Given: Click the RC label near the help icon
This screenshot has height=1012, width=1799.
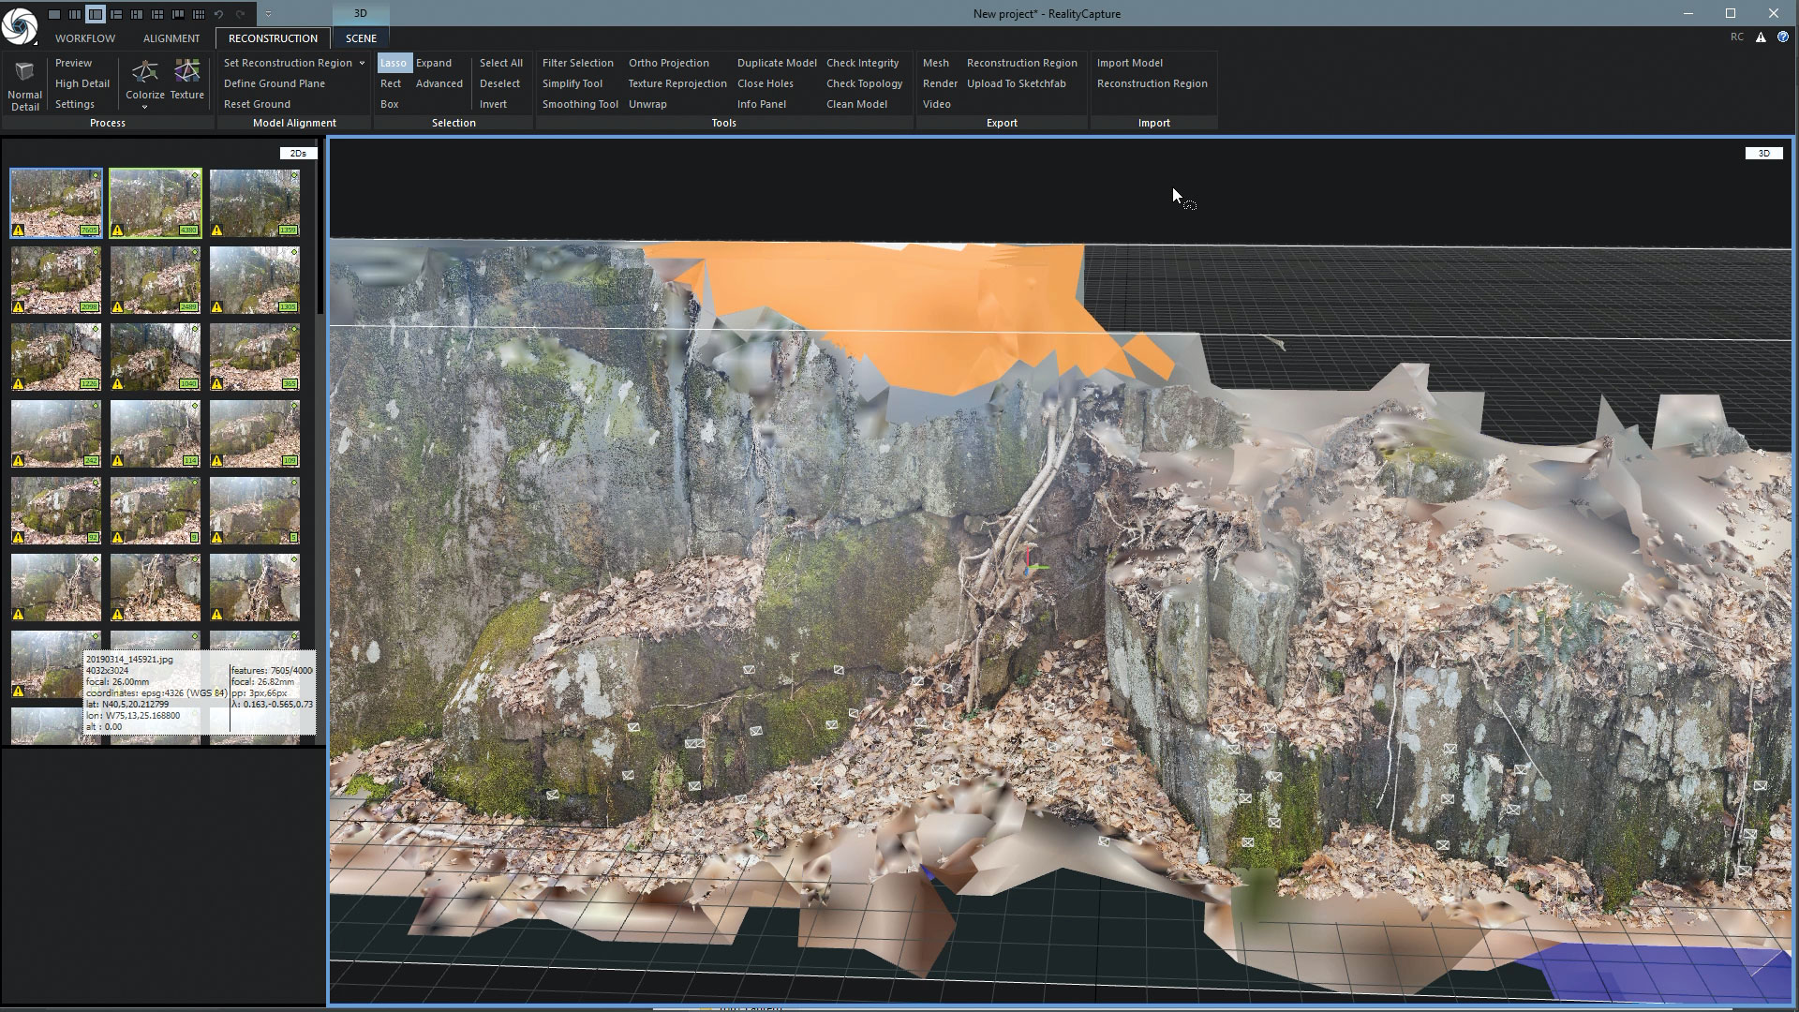Looking at the screenshot, I should pyautogui.click(x=1737, y=37).
